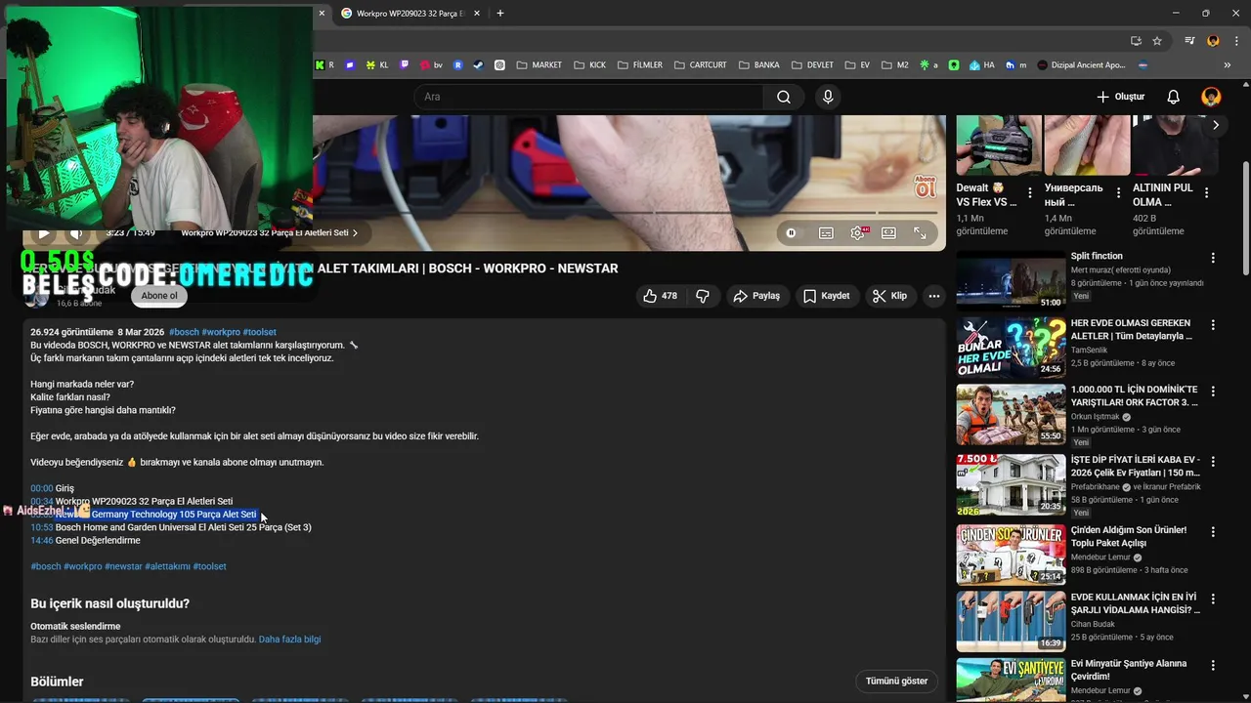Jump to 00:00 Giriş timestamp
This screenshot has width=1251, height=703.
[x=41, y=488]
